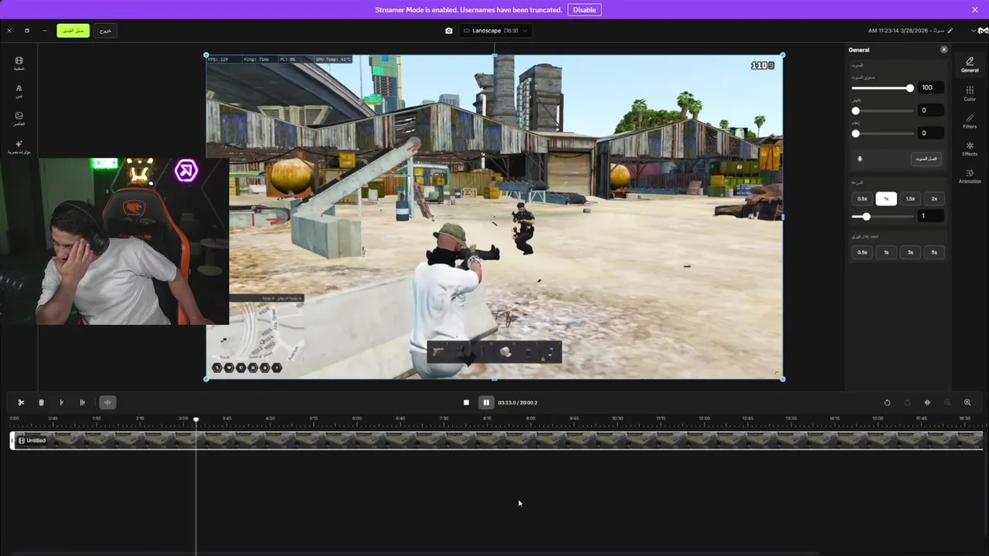
Task: Open the text tool in the left sidebar
Action: tap(19, 91)
